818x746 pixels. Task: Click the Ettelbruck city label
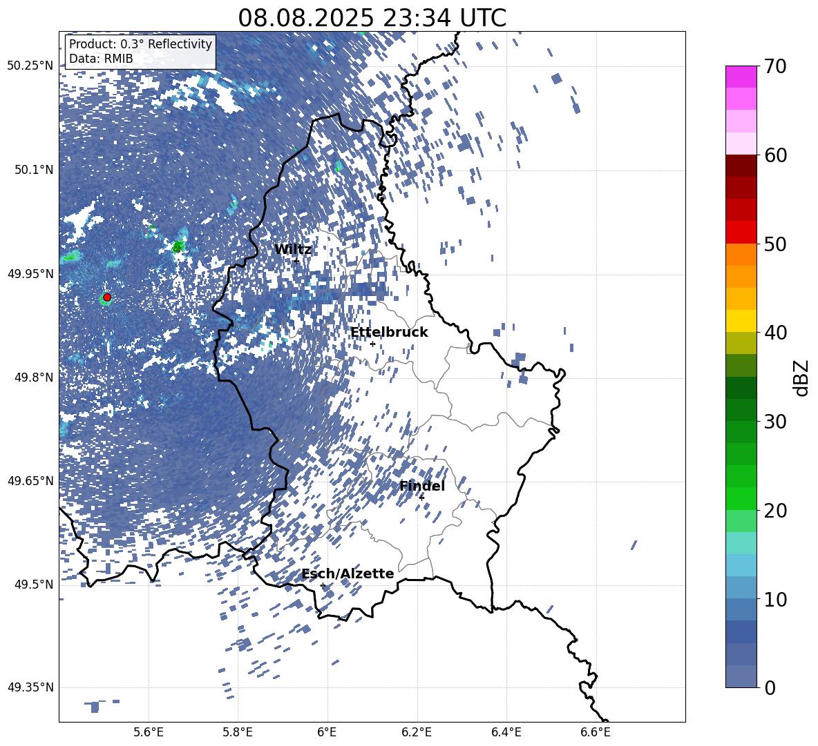click(x=389, y=333)
